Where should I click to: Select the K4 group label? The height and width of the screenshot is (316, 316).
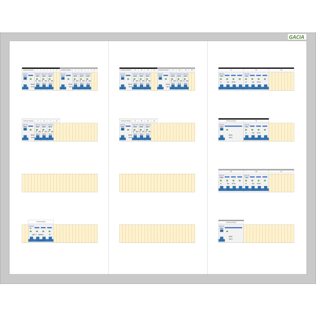click(x=256, y=121)
